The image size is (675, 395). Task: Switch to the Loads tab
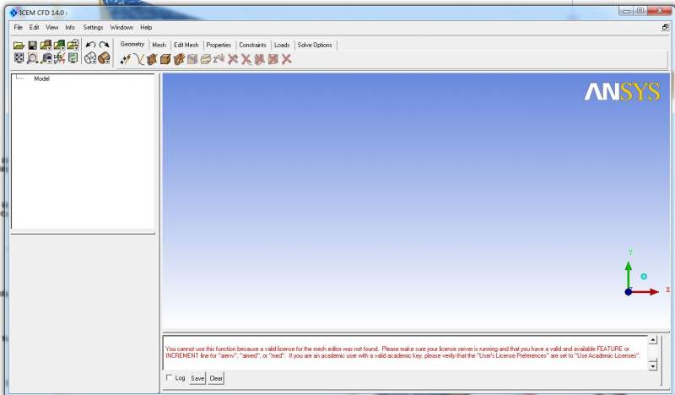click(x=282, y=45)
